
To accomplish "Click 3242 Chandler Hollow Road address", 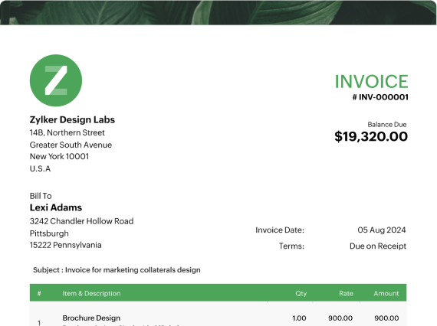I will [x=82, y=221].
